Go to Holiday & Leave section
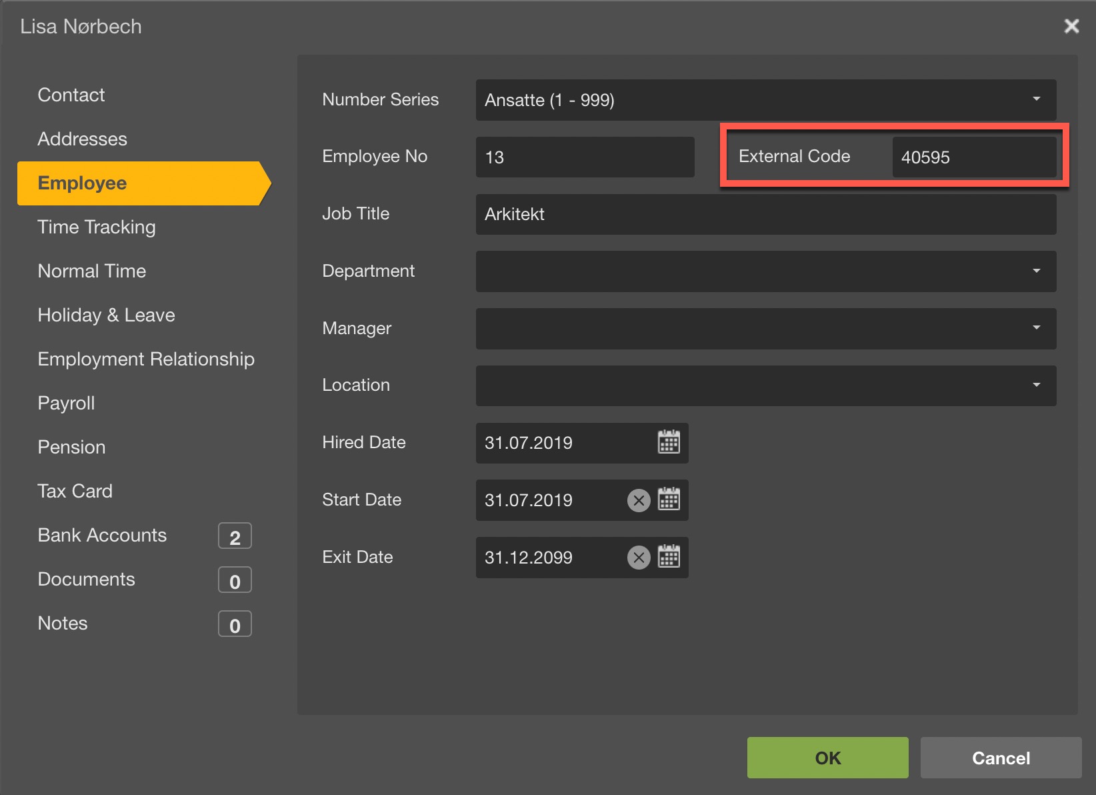This screenshot has height=795, width=1096. 106,315
